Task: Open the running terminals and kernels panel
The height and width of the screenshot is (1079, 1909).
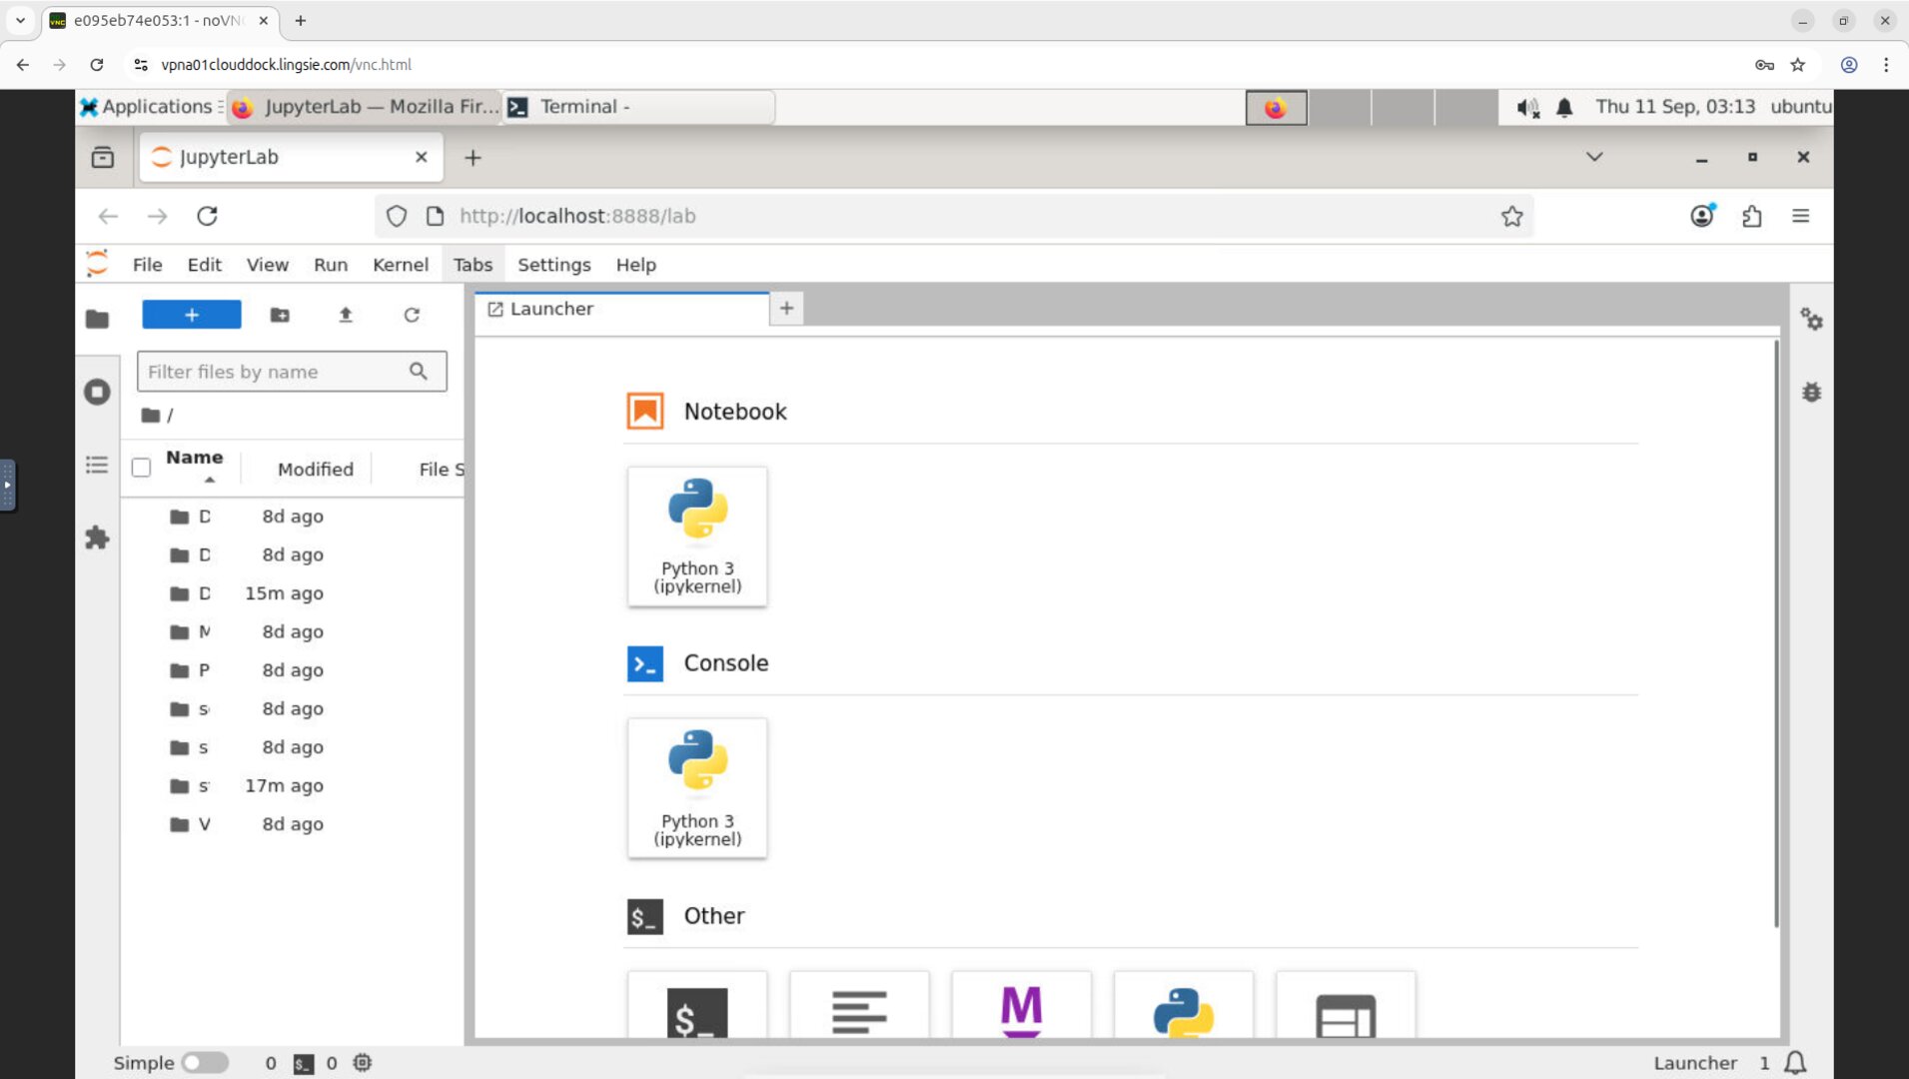Action: coord(97,392)
